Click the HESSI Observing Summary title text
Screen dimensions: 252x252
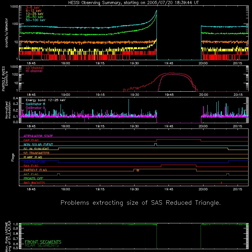(x=134, y=3)
